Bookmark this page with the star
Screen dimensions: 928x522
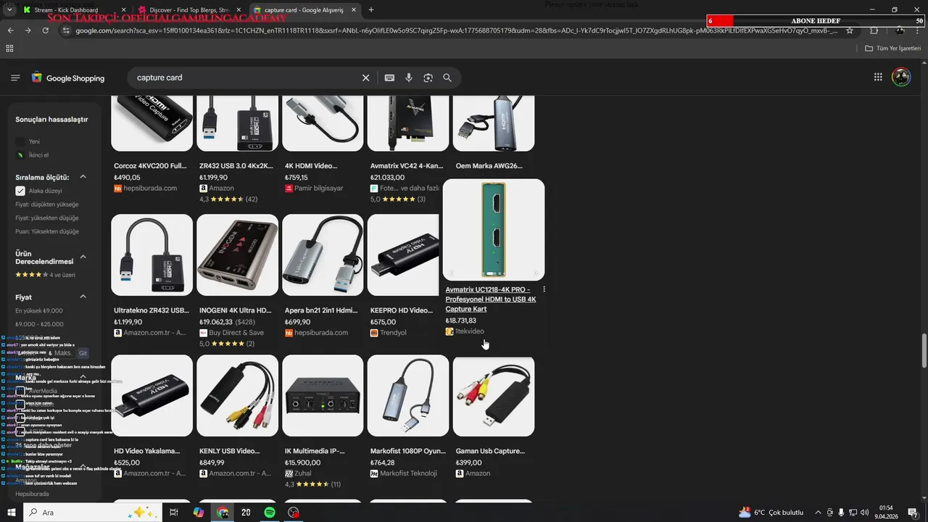pos(850,30)
